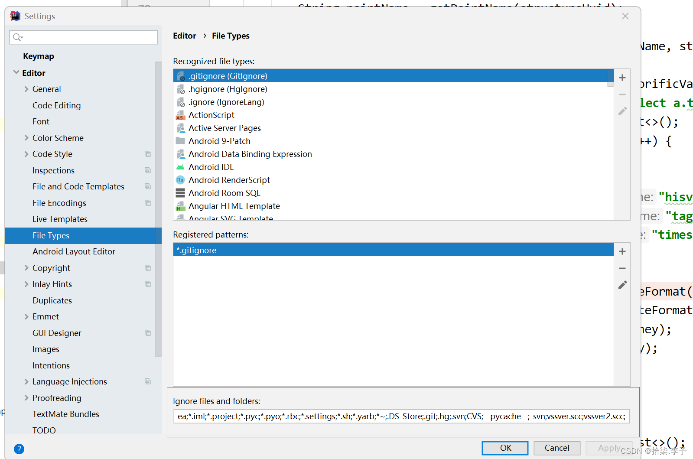Click the OK button
Screen dimensions: 693x459
[x=505, y=448]
